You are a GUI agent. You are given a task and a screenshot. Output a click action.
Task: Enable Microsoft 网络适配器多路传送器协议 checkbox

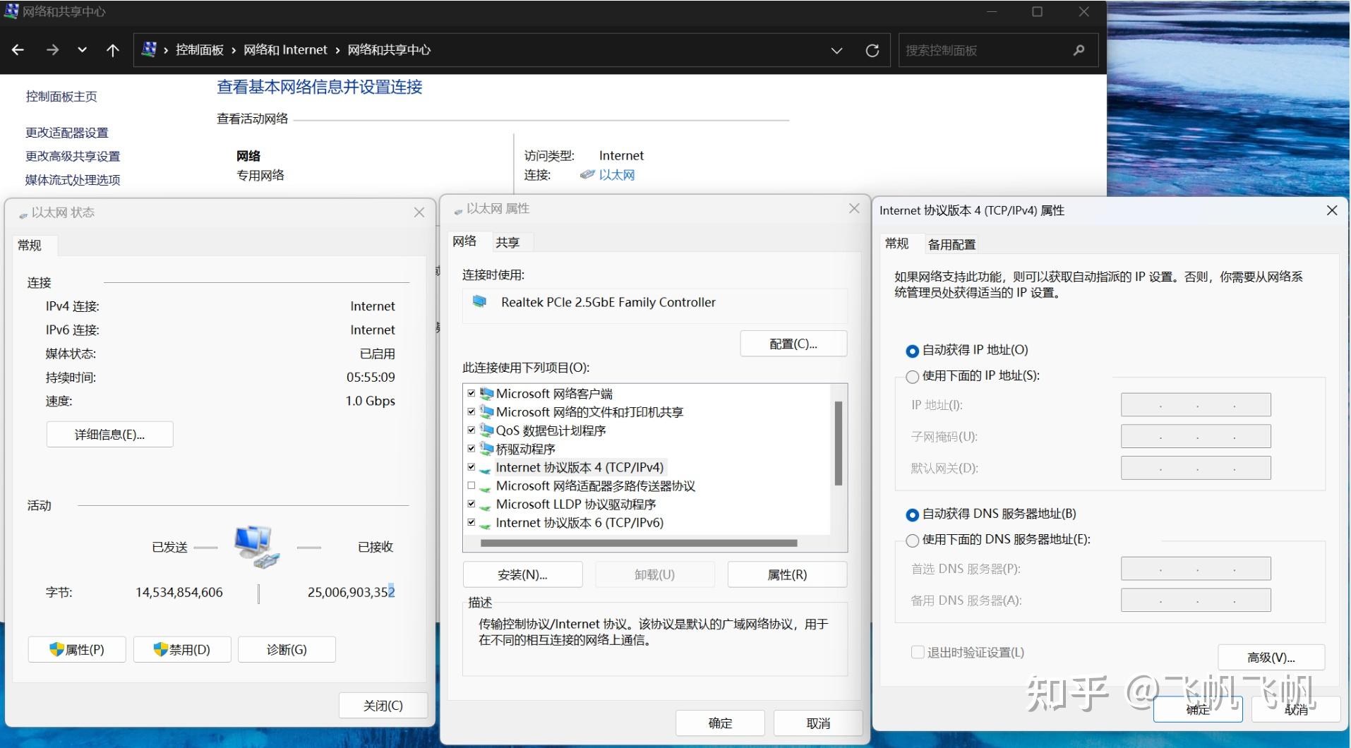[472, 485]
